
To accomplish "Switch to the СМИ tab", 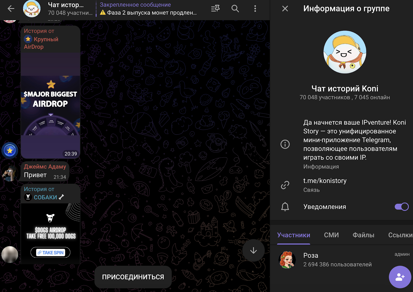I will point(331,235).
